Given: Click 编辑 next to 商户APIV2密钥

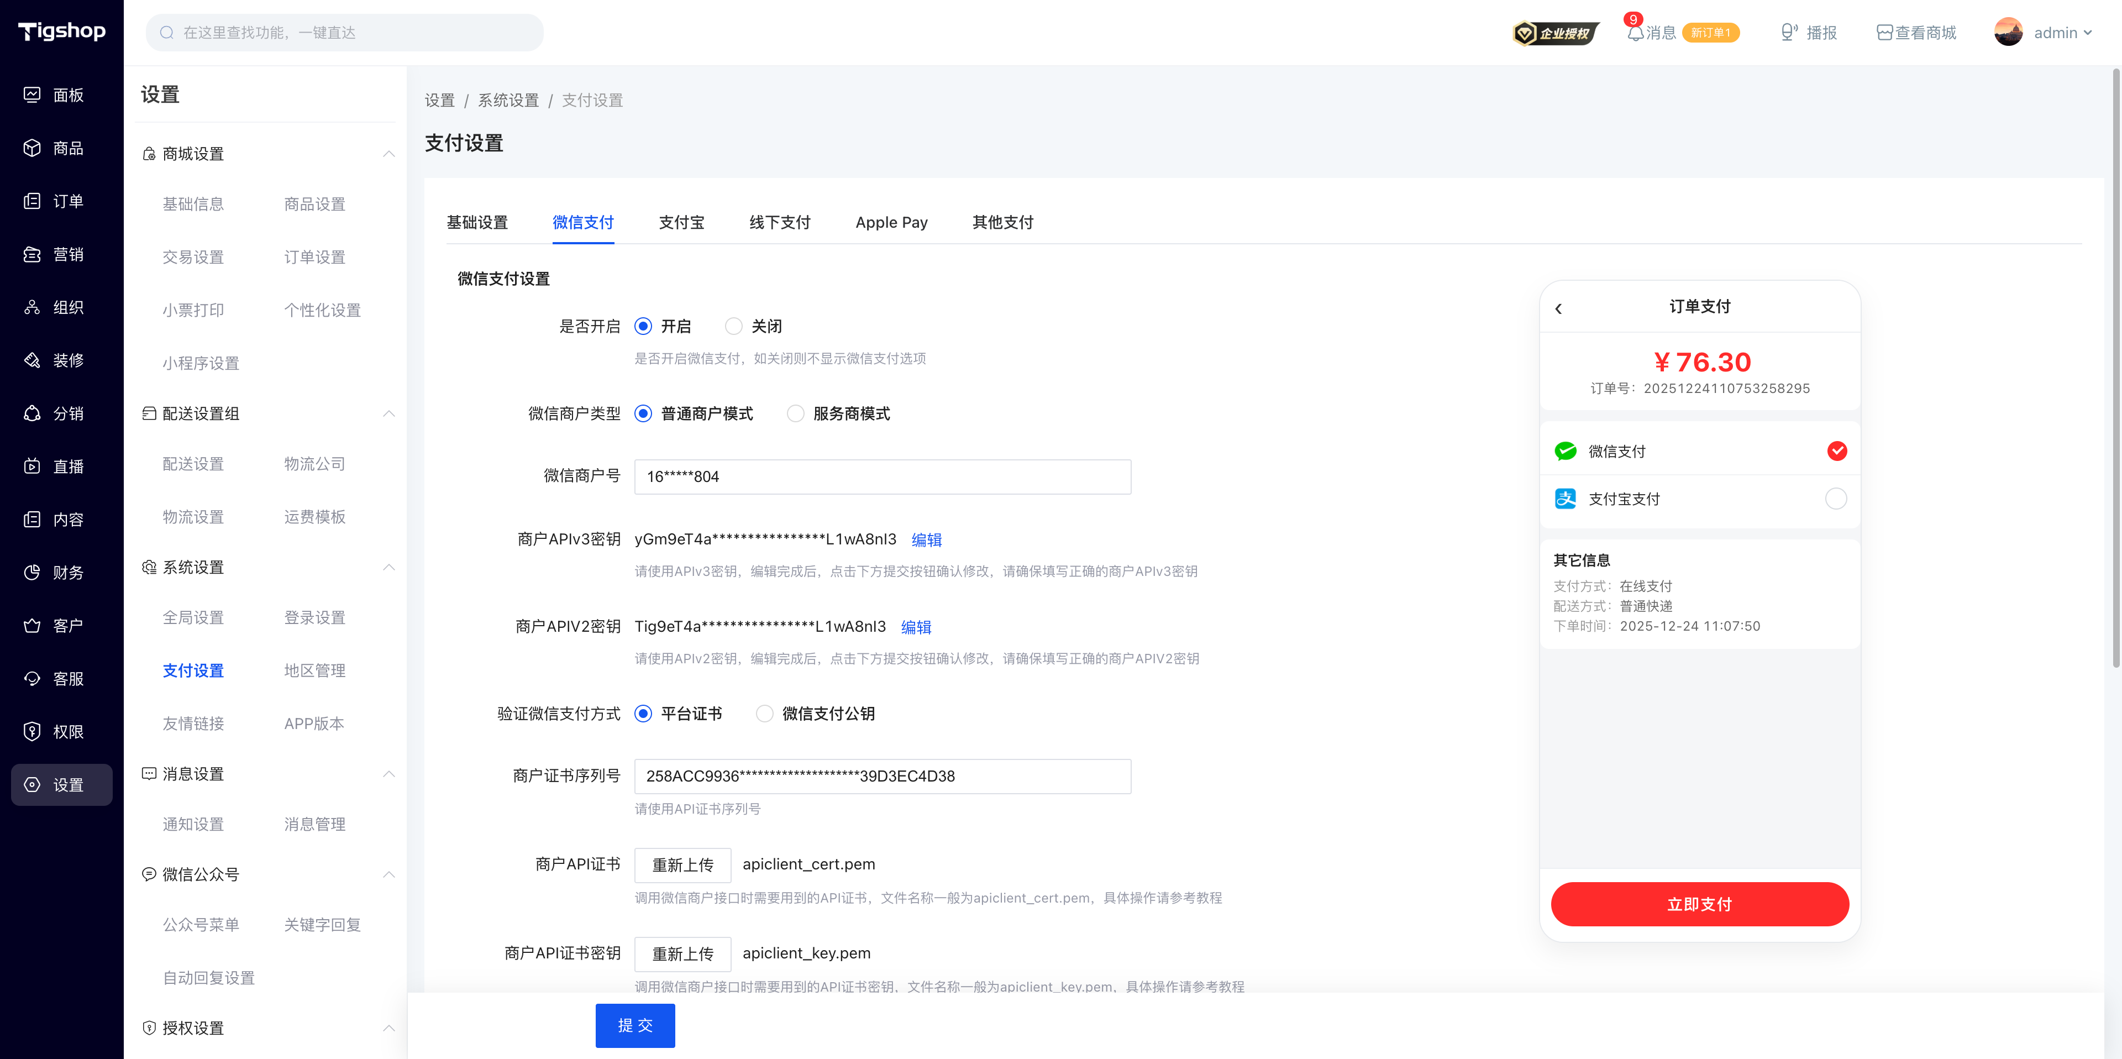Looking at the screenshot, I should (916, 627).
